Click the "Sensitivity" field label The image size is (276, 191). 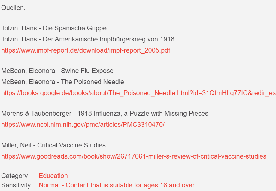[x=16, y=185]
